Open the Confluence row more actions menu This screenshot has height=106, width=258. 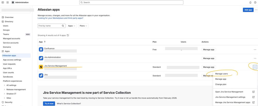pos(255,49)
